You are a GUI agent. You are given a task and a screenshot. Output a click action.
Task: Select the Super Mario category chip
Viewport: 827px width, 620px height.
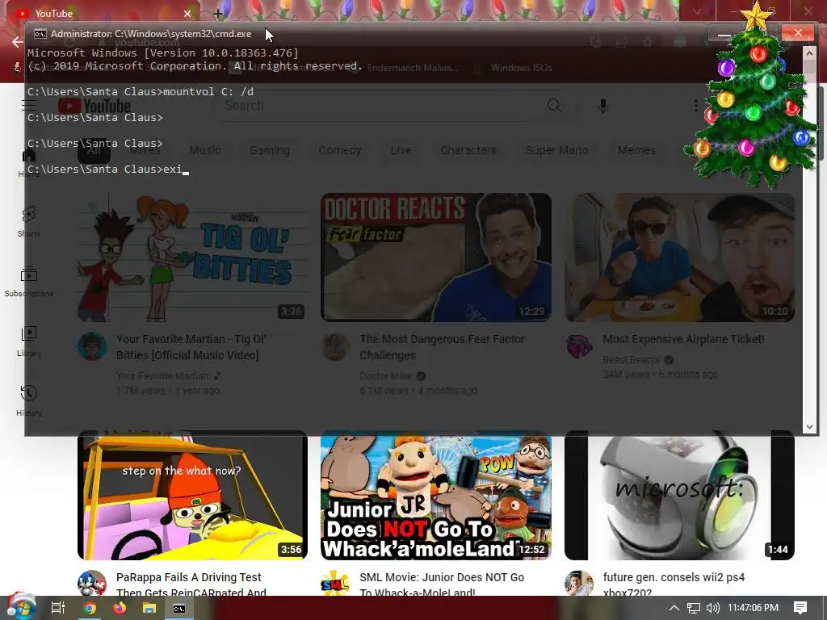pyautogui.click(x=556, y=150)
